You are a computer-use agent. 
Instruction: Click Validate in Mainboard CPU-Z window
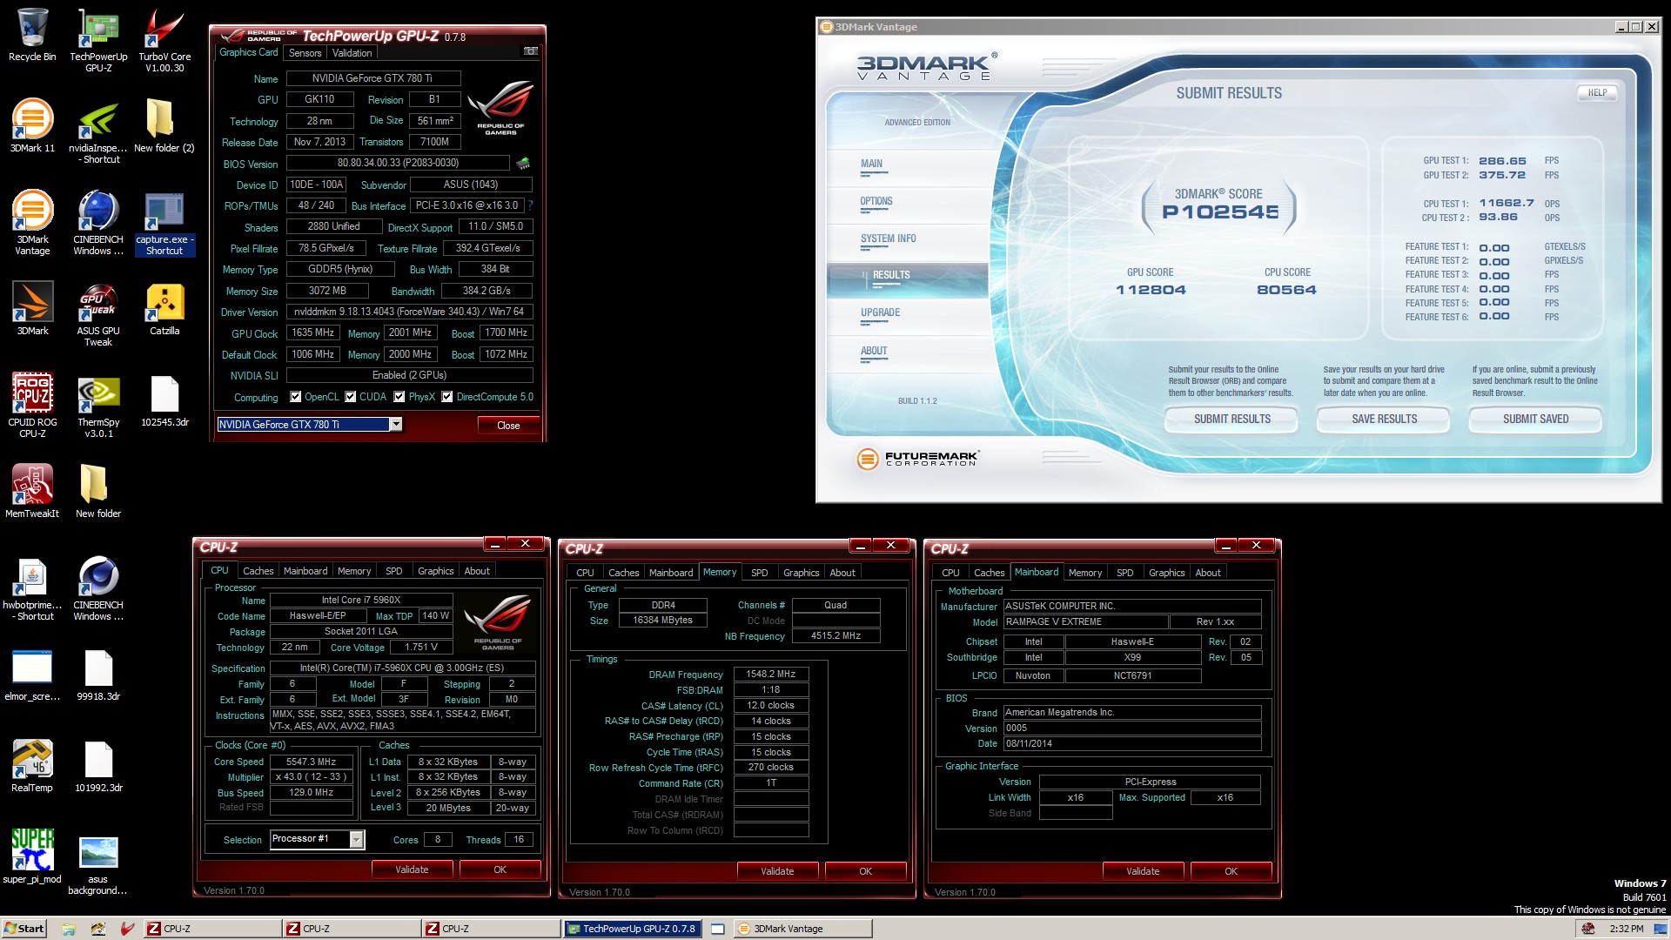tap(1143, 871)
